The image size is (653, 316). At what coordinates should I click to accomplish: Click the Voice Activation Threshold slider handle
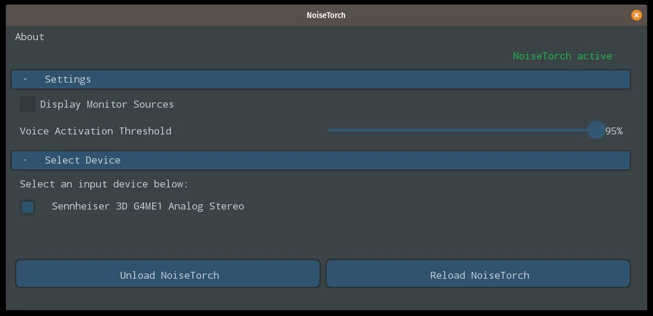tap(596, 130)
